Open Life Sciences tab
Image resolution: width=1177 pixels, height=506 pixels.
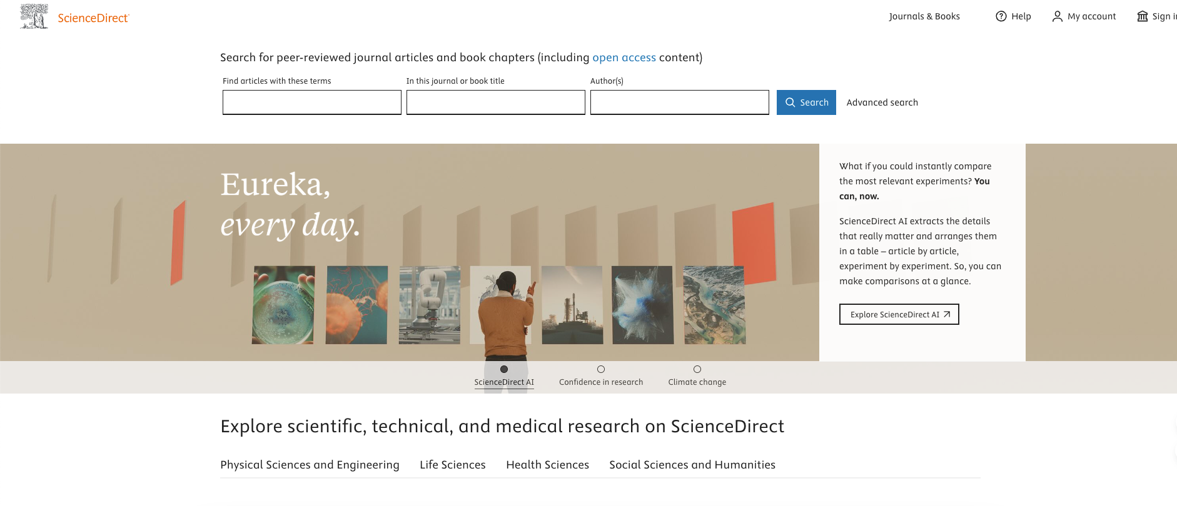click(x=453, y=465)
